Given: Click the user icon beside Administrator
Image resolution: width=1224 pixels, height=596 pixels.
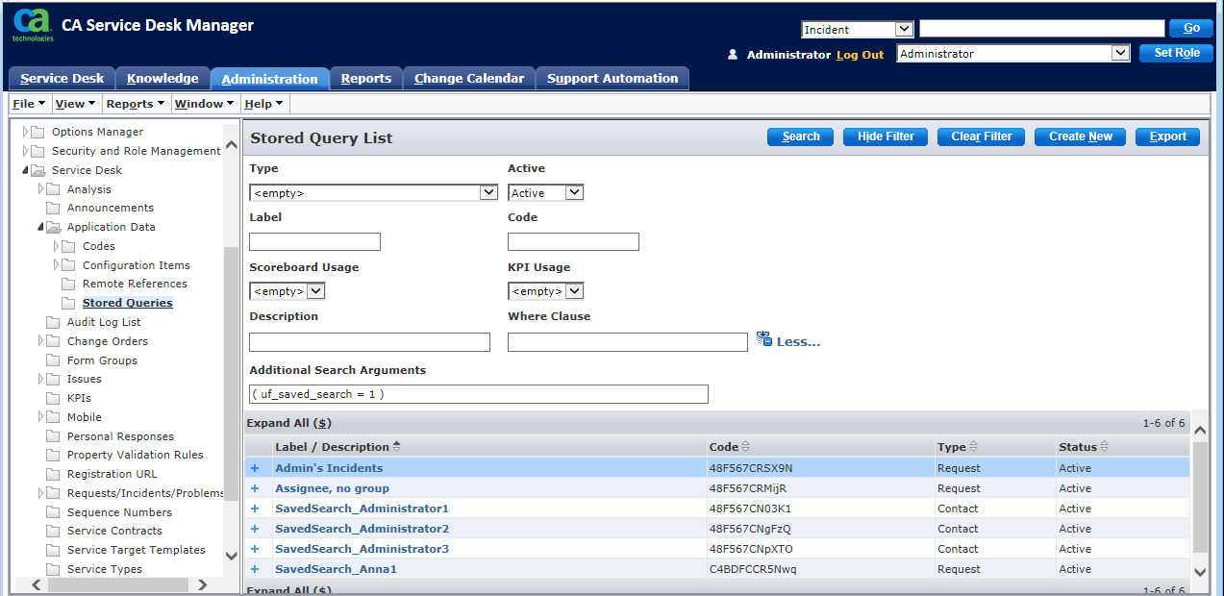Looking at the screenshot, I should point(733,55).
